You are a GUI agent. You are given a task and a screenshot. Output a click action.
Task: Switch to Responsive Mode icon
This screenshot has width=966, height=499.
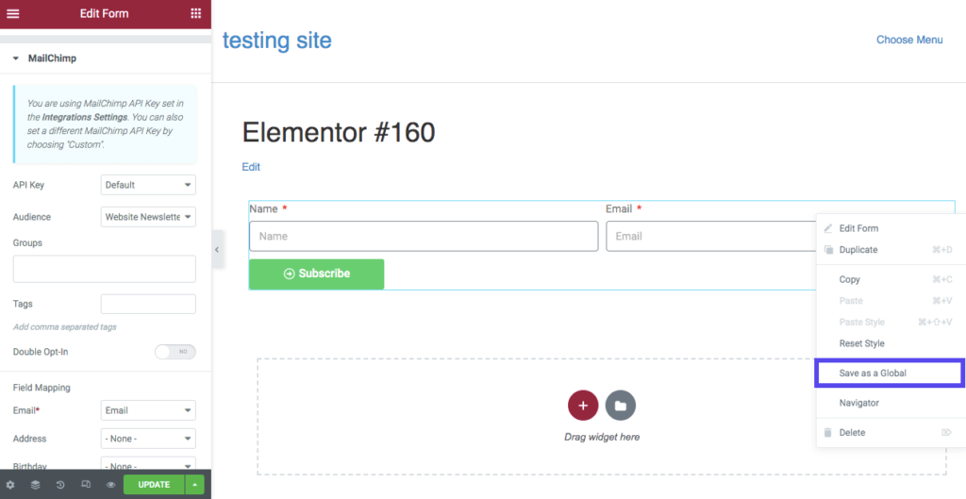pos(86,485)
